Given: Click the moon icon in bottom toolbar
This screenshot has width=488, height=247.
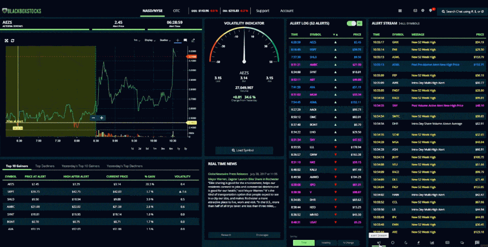Looking at the screenshot, I should tap(406, 243).
